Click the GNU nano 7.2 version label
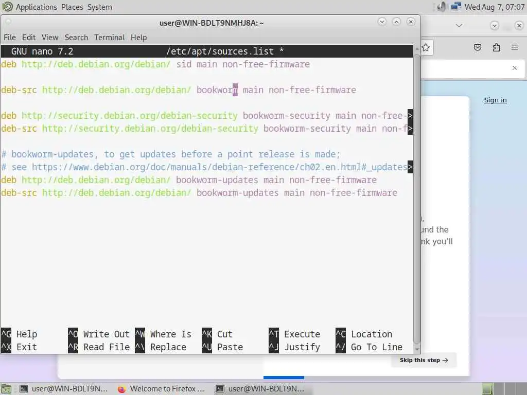The height and width of the screenshot is (395, 527). (x=42, y=51)
